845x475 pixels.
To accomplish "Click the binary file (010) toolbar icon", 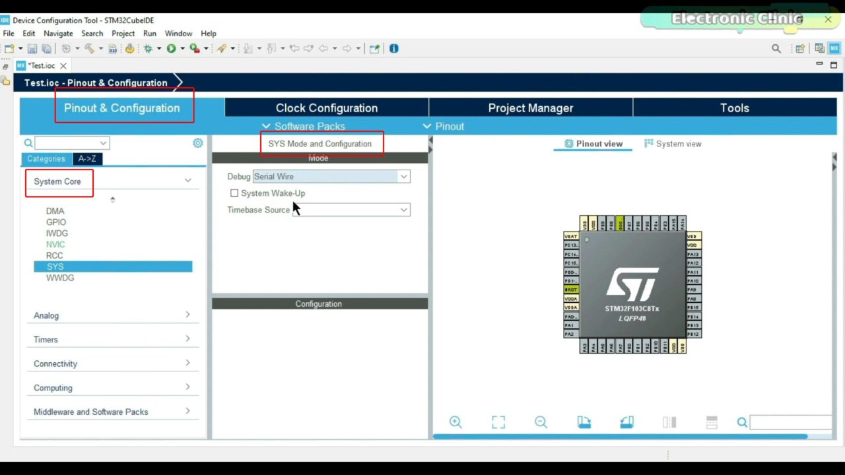I will click(113, 48).
